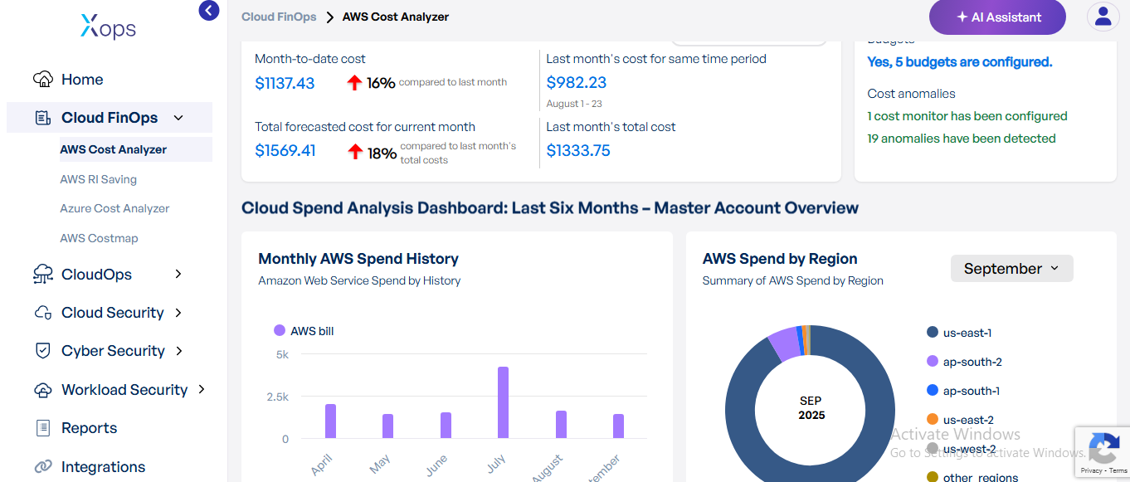This screenshot has width=1130, height=482.
Task: Open the user profile avatar
Action: coord(1103,17)
